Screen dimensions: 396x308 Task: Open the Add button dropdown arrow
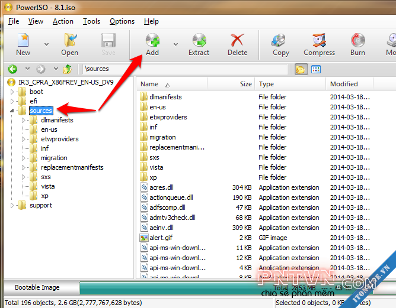click(176, 44)
